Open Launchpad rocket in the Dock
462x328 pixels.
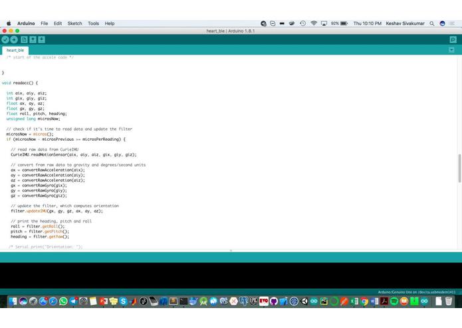[x=33, y=301]
